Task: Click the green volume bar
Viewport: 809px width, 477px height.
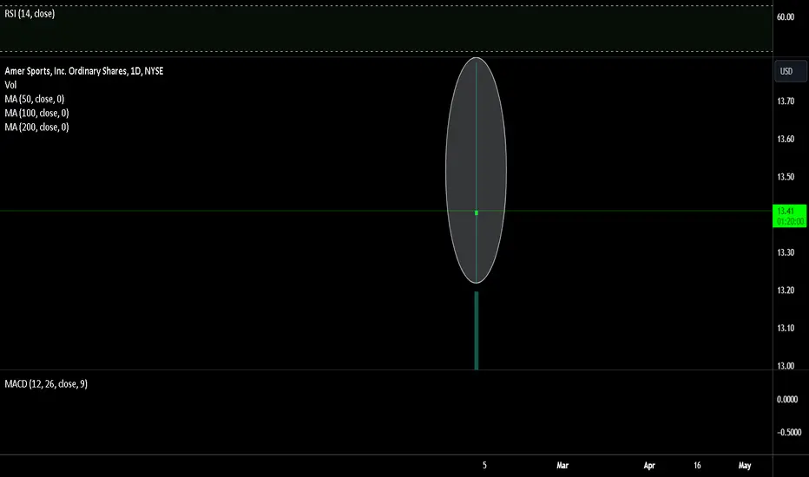Action: [x=477, y=330]
